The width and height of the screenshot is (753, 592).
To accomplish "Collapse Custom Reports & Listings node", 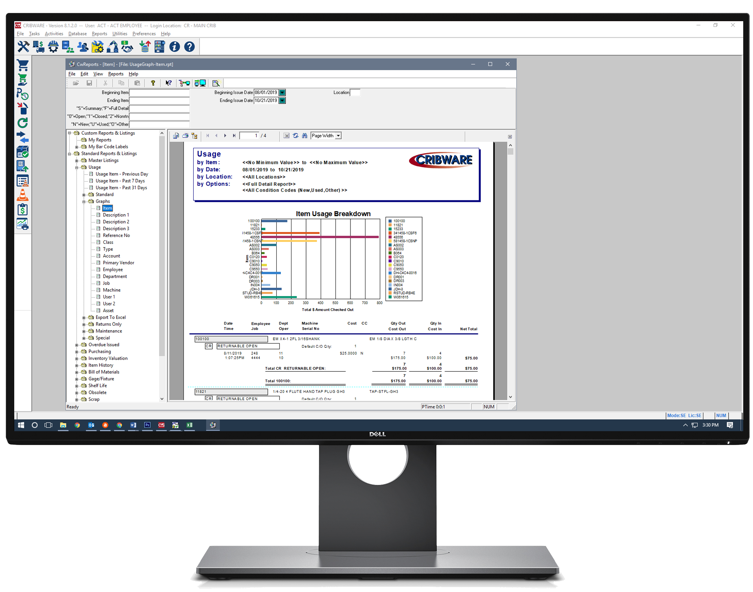I will pyautogui.click(x=70, y=133).
